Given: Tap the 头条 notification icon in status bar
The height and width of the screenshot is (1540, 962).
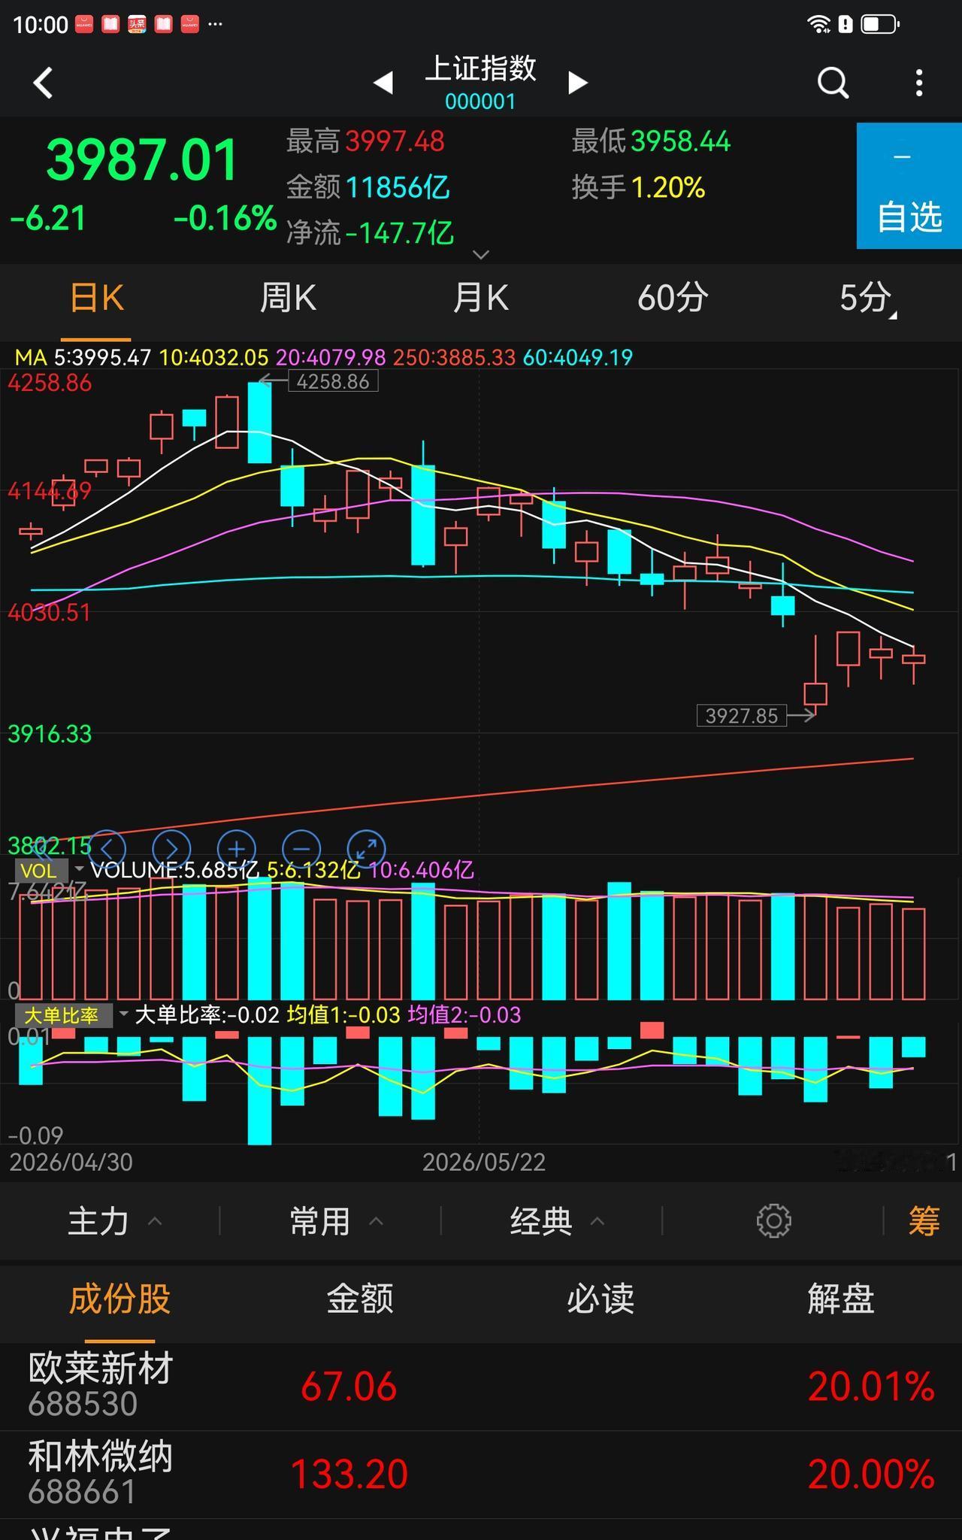Looking at the screenshot, I should click(137, 24).
